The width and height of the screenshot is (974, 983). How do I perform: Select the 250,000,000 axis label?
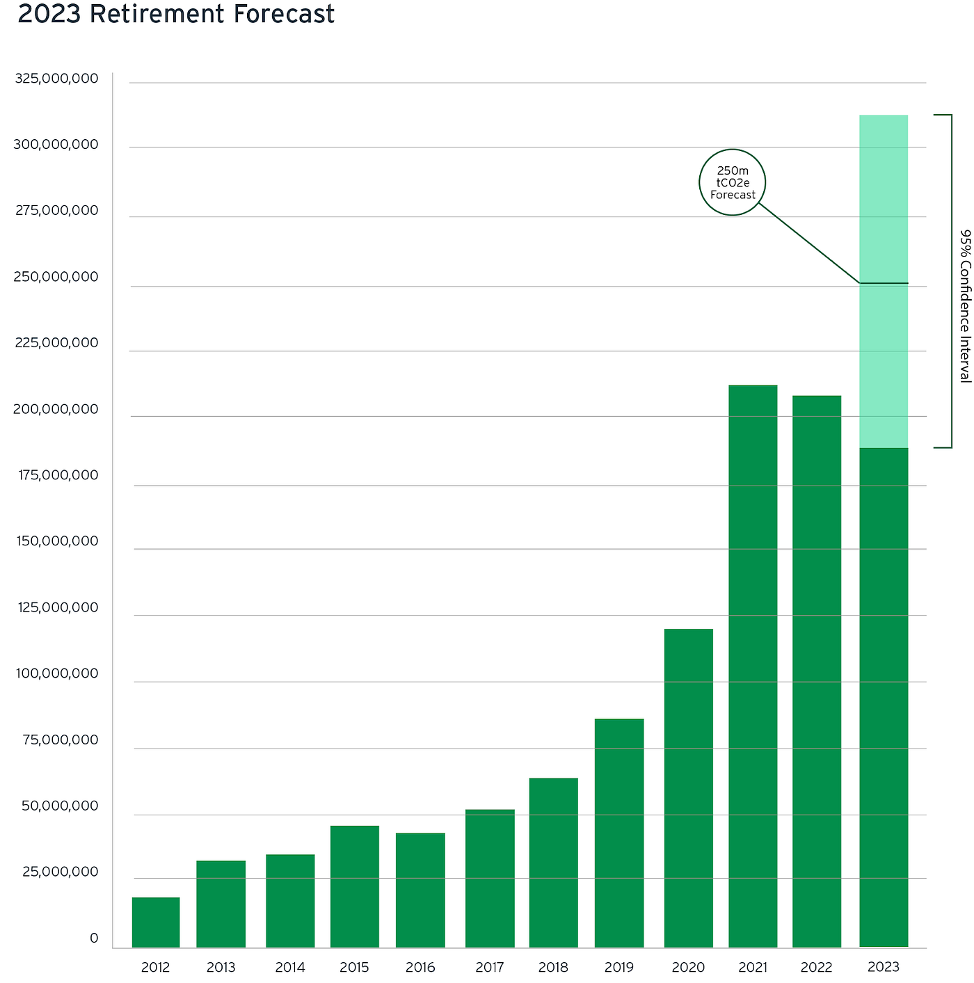pos(56,277)
